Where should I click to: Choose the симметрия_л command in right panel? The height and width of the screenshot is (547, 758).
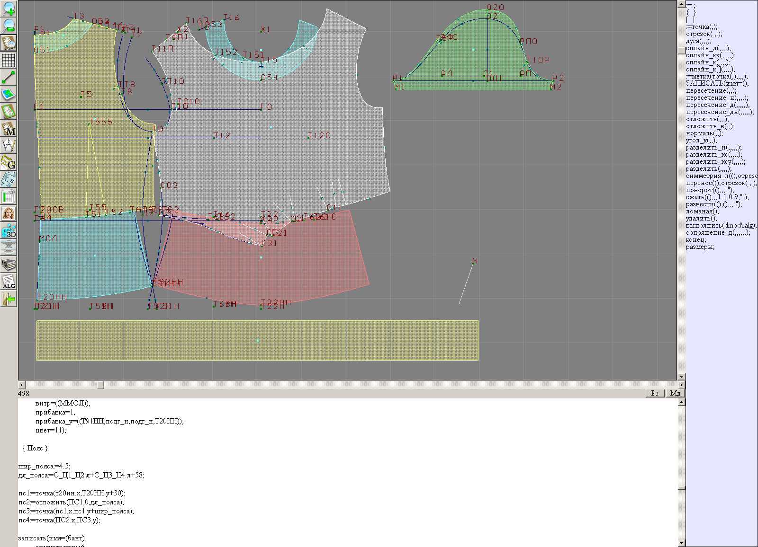coord(721,176)
